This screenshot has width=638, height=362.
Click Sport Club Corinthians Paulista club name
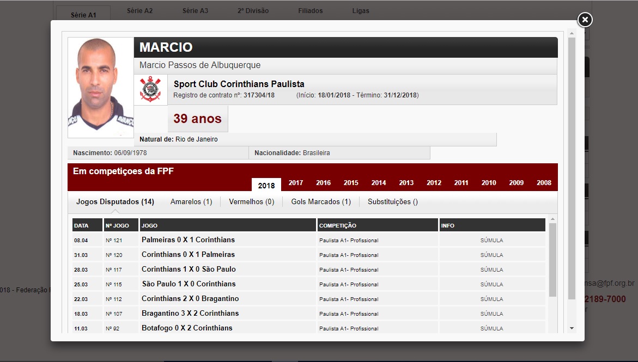(239, 84)
